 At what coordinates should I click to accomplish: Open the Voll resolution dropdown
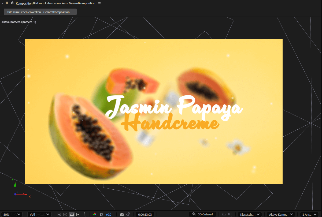point(39,215)
